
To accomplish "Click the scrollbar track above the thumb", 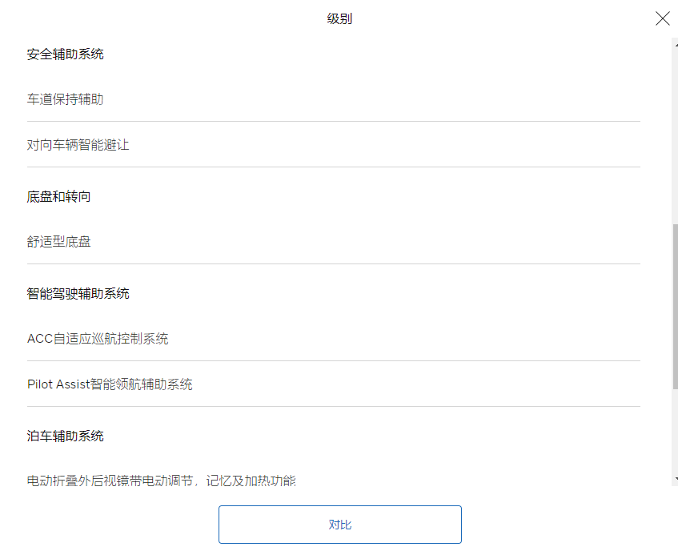I will 674,128.
